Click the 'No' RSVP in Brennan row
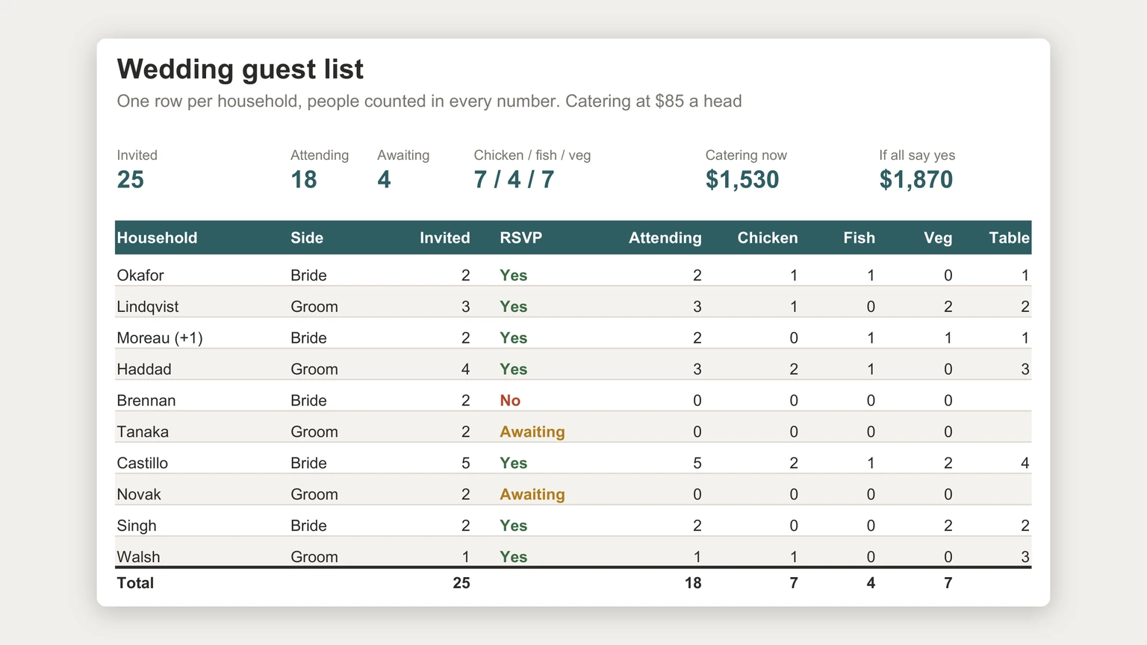This screenshot has height=645, width=1147. point(510,400)
